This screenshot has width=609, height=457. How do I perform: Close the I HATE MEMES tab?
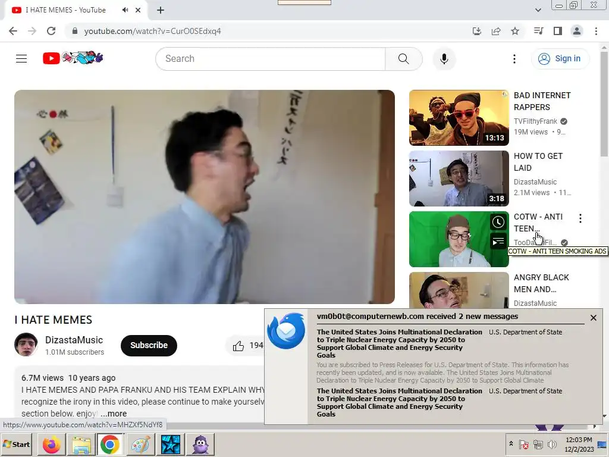pos(138,10)
